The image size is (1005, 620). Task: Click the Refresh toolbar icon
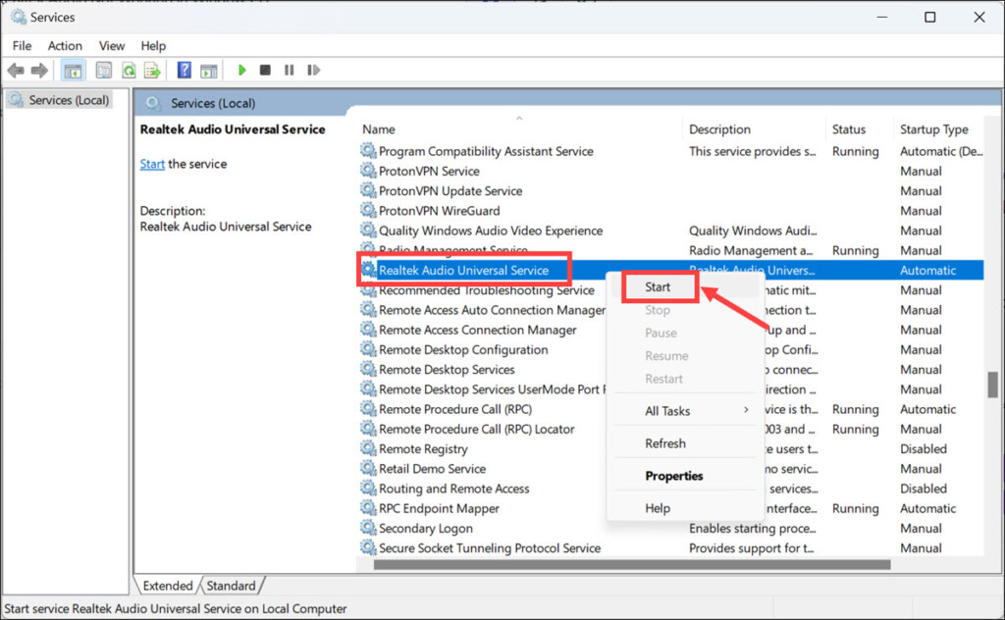[129, 71]
